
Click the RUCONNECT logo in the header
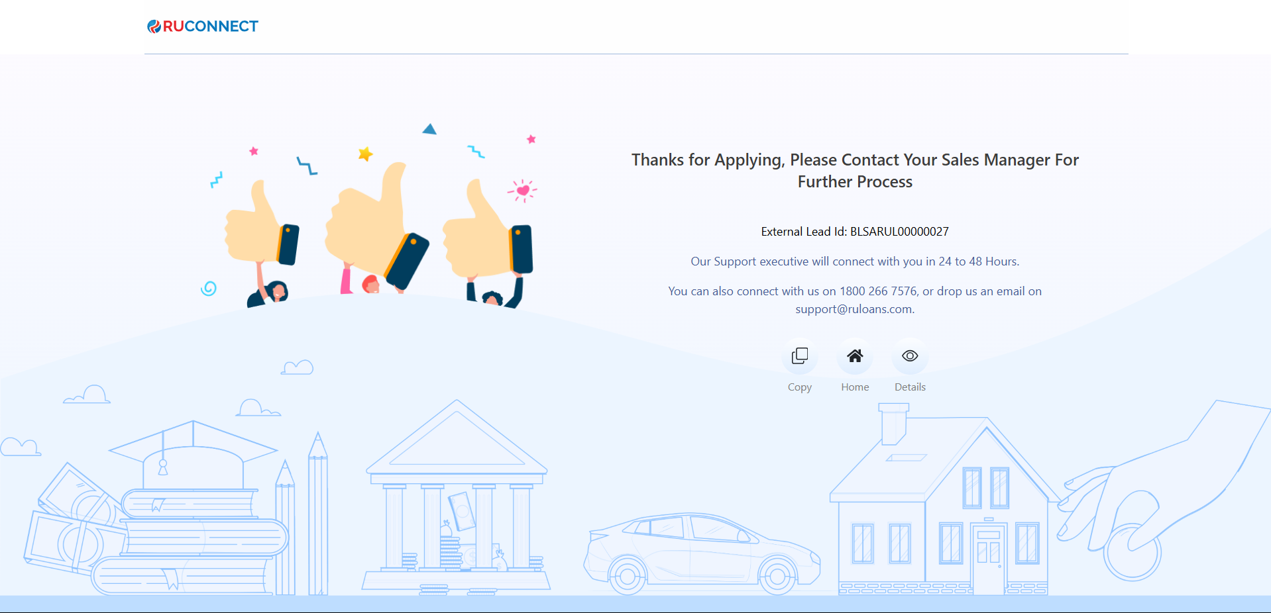tap(203, 26)
